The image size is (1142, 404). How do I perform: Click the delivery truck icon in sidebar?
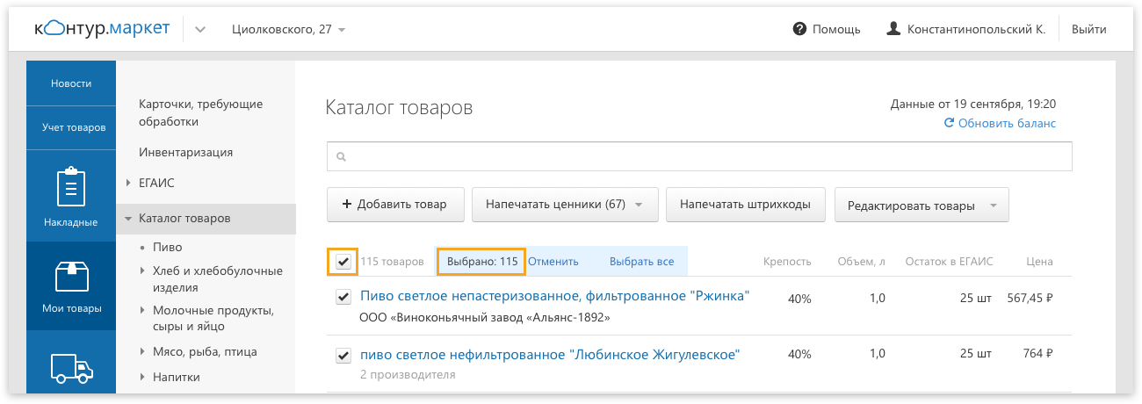click(x=71, y=367)
